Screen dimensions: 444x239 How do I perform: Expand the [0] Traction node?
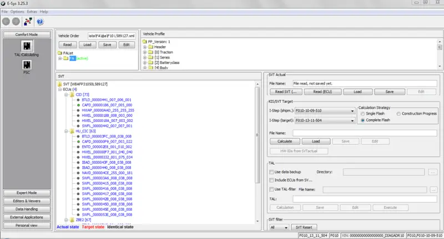(145, 52)
